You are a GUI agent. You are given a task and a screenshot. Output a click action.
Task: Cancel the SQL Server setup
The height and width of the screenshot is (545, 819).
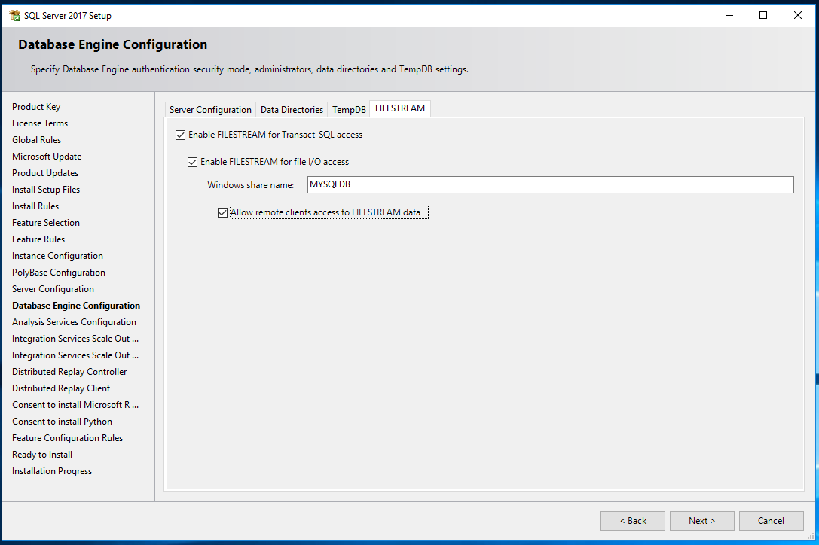pos(771,521)
